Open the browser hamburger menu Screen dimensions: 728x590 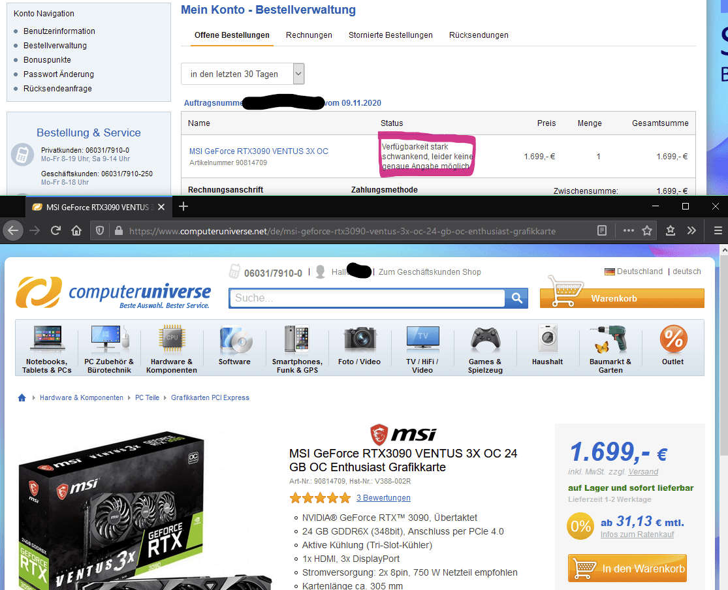(718, 230)
